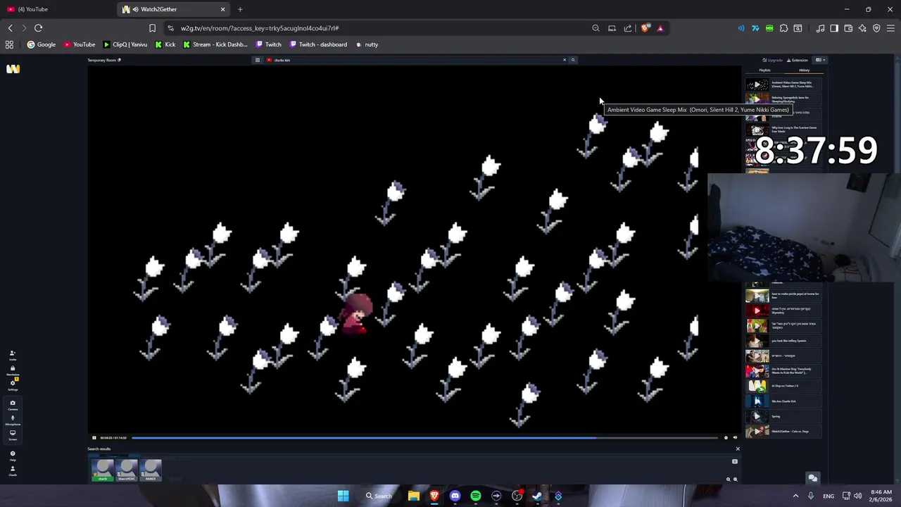Select the charlie user avatar

pyautogui.click(x=103, y=470)
